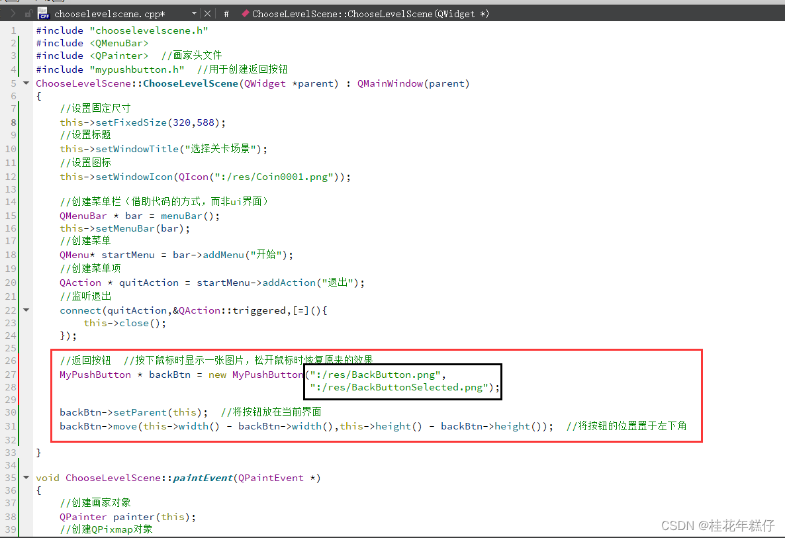Click setMenuBar in line 16

[125, 228]
